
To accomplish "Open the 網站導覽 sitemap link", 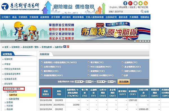I will [123, 7].
